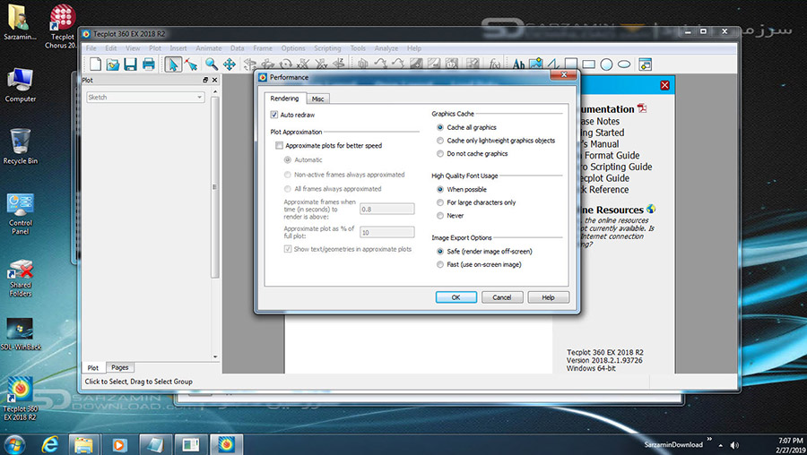Select the X-axis rotate tool
Image resolution: width=807 pixels, height=455 pixels.
[304, 64]
